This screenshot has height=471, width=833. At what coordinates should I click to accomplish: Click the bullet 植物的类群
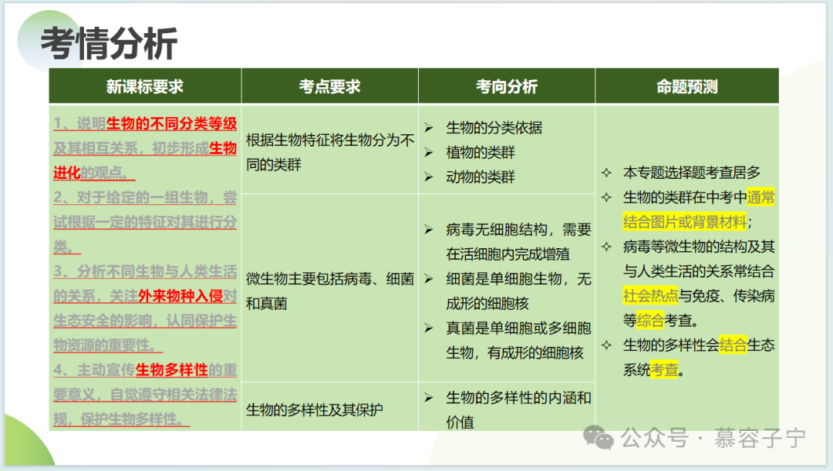481,153
